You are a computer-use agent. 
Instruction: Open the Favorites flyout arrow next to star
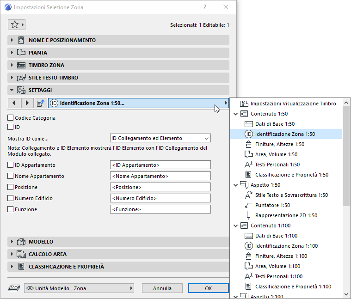(x=23, y=24)
